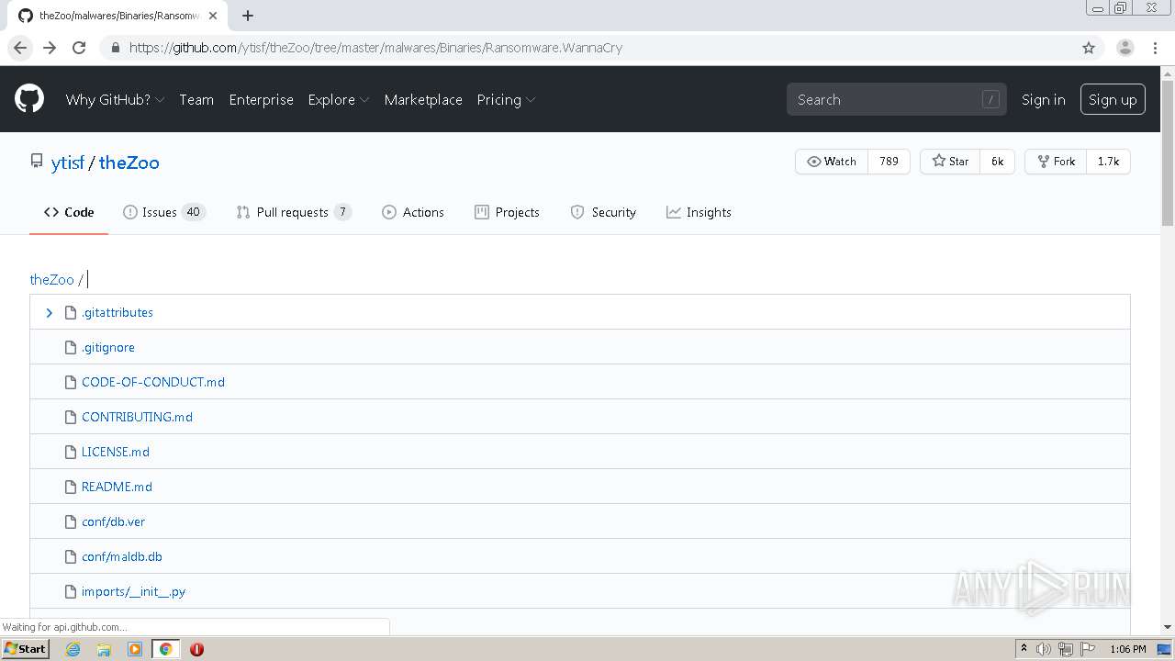The width and height of the screenshot is (1175, 661).
Task: Click file icon next to .gitignore
Action: click(71, 347)
